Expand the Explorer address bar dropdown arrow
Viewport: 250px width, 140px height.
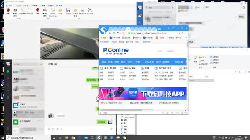pyautogui.click(x=236, y=72)
